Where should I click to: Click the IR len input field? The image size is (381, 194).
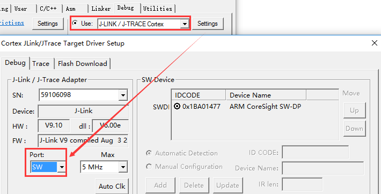click(302, 184)
